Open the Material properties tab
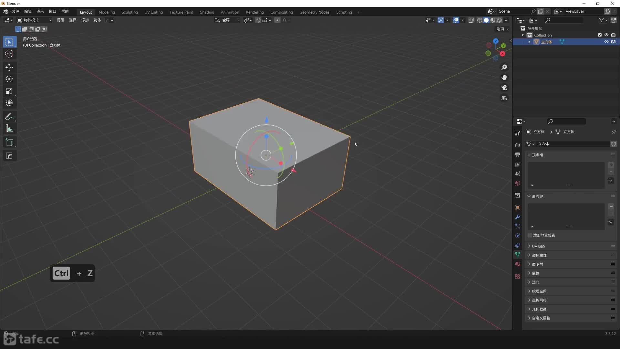Image resolution: width=620 pixels, height=349 pixels. tap(518, 264)
